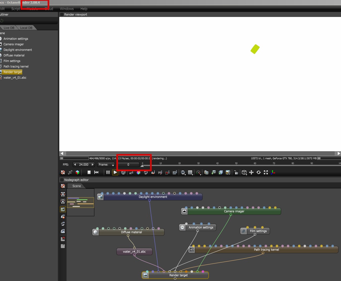Click the red cone picker icon in viewport toolbar
Viewport: 341px width, 281px height.
[x=153, y=173]
